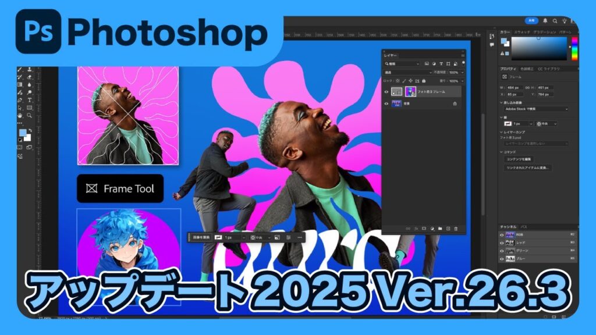Open more options in contextual task bar
Viewport: 596px width, 335px height.
point(300,237)
